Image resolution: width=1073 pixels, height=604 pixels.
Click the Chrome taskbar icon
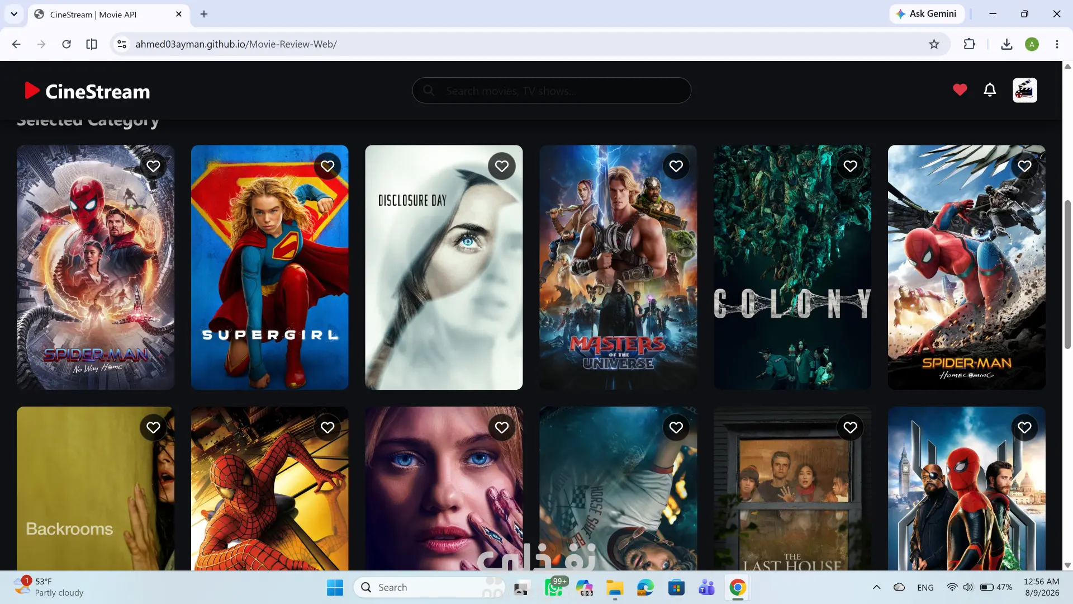click(738, 588)
